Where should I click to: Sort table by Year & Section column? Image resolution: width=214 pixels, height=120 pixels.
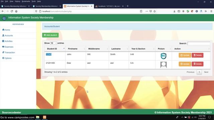(x=142, y=49)
